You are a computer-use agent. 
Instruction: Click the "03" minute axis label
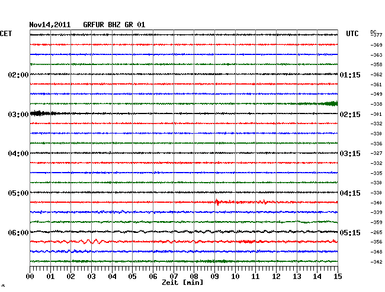91,277
